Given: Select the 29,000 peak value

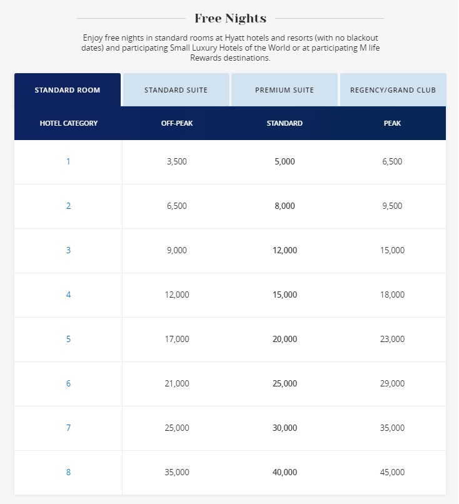Looking at the screenshot, I should [x=392, y=383].
